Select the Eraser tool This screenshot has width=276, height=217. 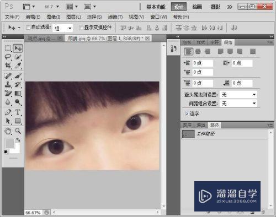[8, 93]
